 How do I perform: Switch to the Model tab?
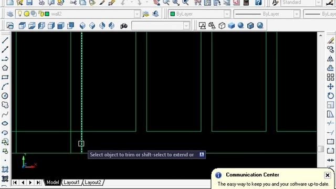[52, 182]
